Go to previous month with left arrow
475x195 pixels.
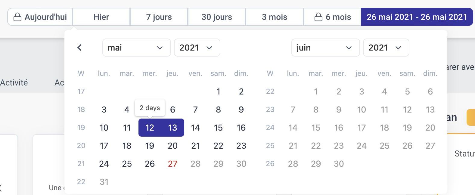pyautogui.click(x=79, y=48)
